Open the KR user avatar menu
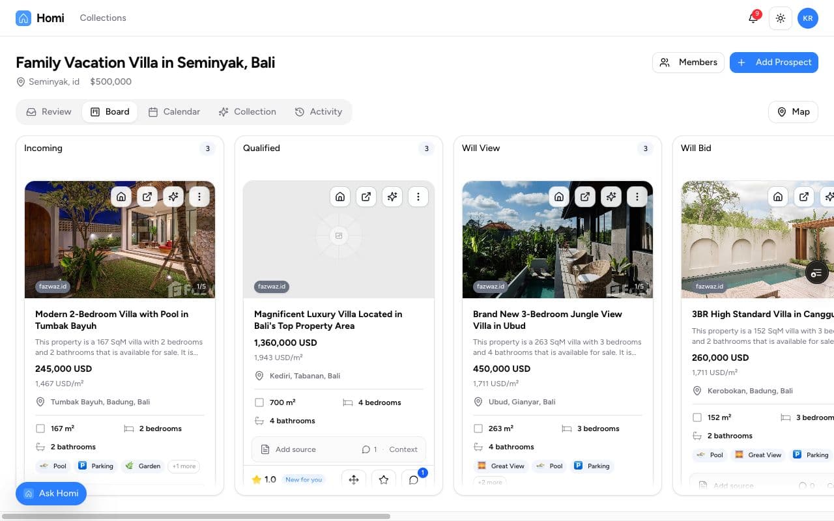 [x=808, y=18]
